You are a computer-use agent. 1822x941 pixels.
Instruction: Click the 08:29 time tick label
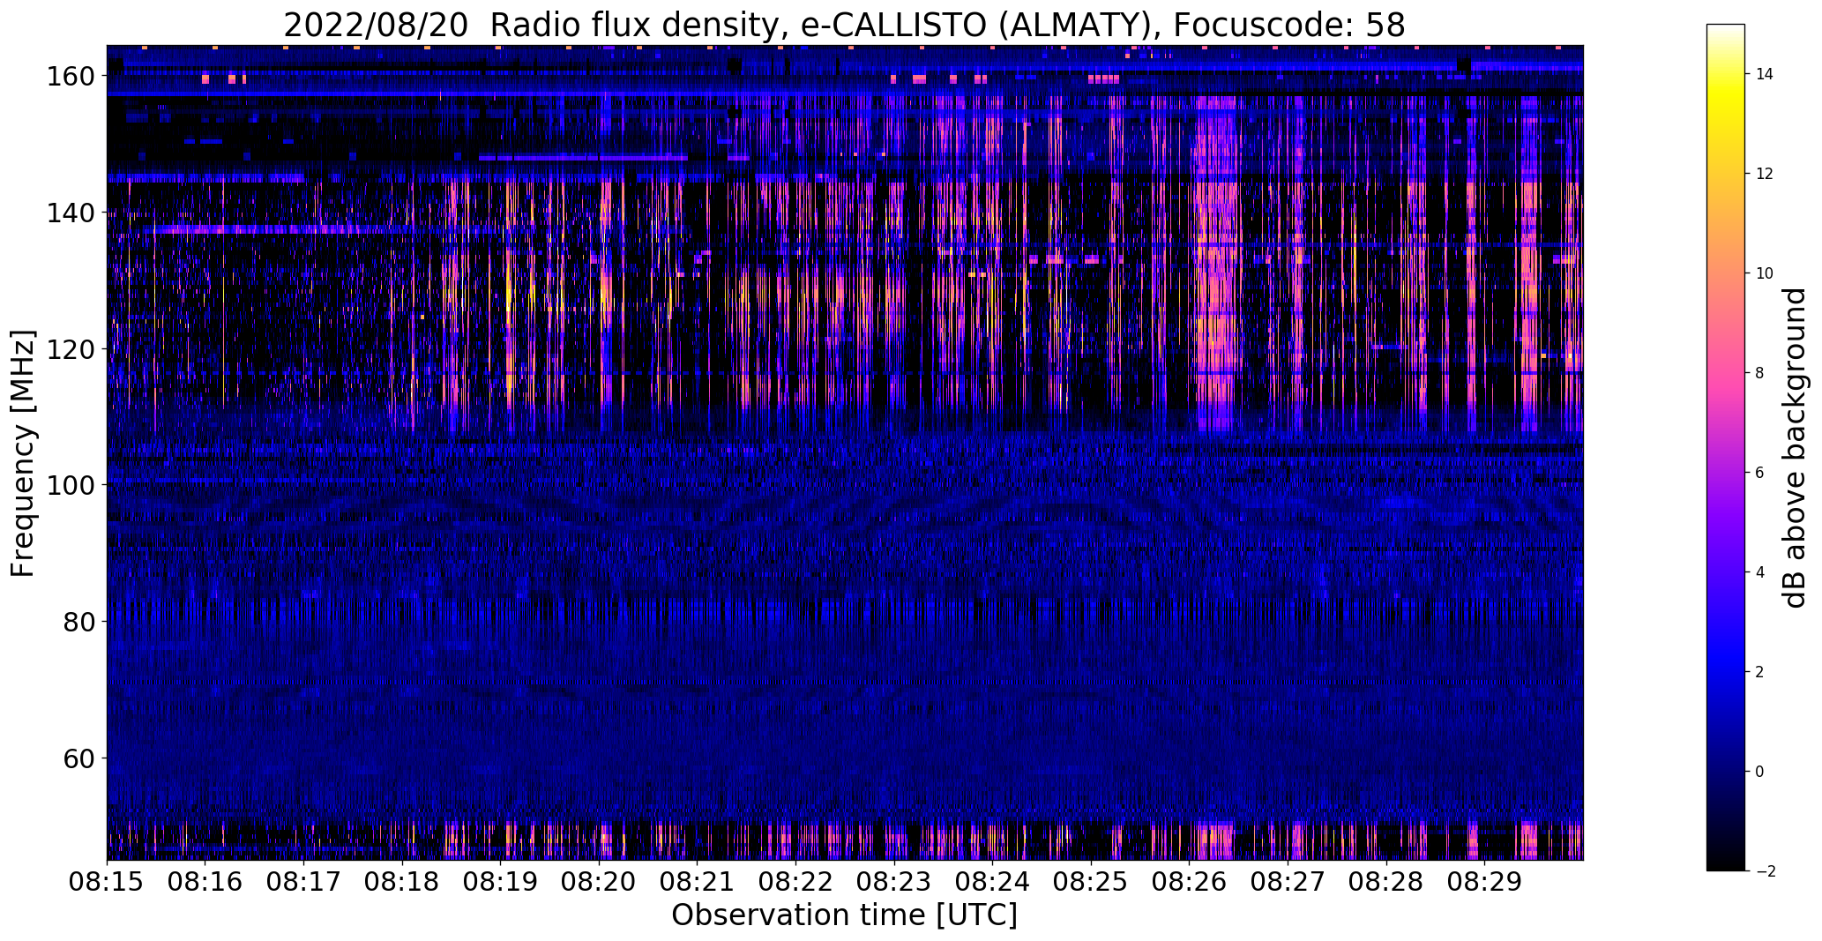(x=1484, y=882)
